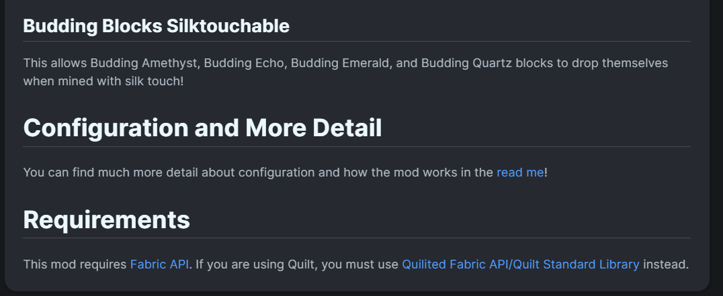The height and width of the screenshot is (296, 723).
Task: Click the 'Configuration and More Detail' heading
Action: [x=202, y=128]
